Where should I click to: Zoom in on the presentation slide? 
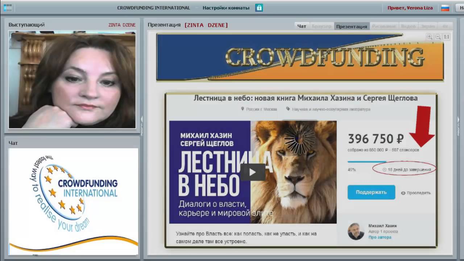point(430,37)
